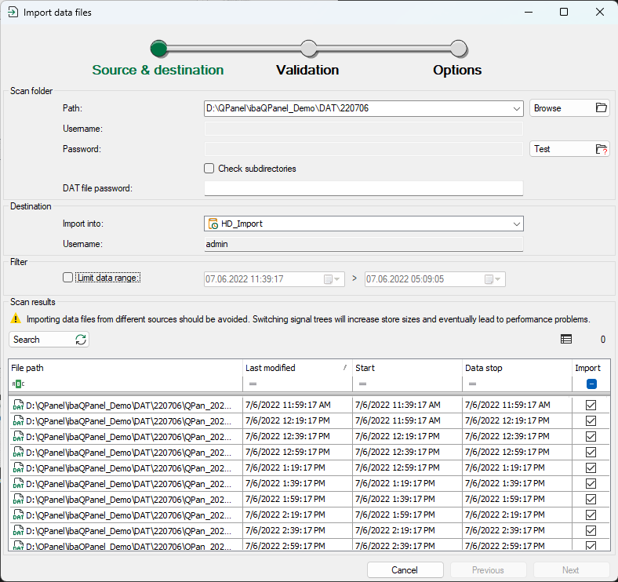Toggle the Import column header select-all checkbox
The height and width of the screenshot is (582, 618).
click(591, 384)
